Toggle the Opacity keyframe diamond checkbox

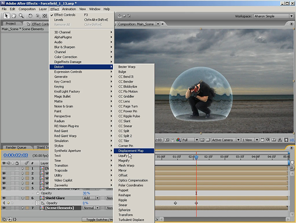pyautogui.click(x=8, y=203)
